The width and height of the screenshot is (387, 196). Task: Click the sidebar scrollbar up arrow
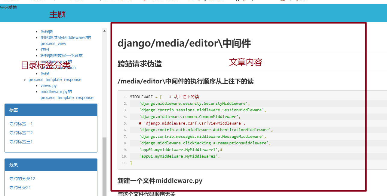coord(105,31)
